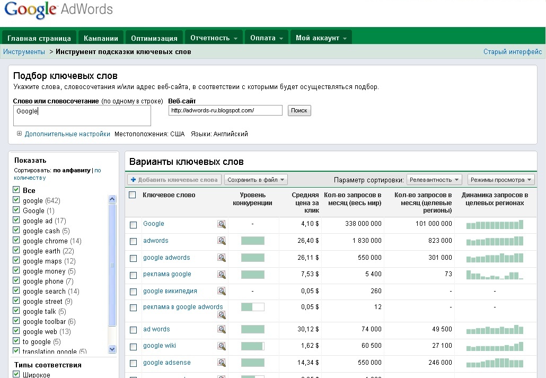
Task: Expand Дополнительные настройки link
Action: pos(67,134)
